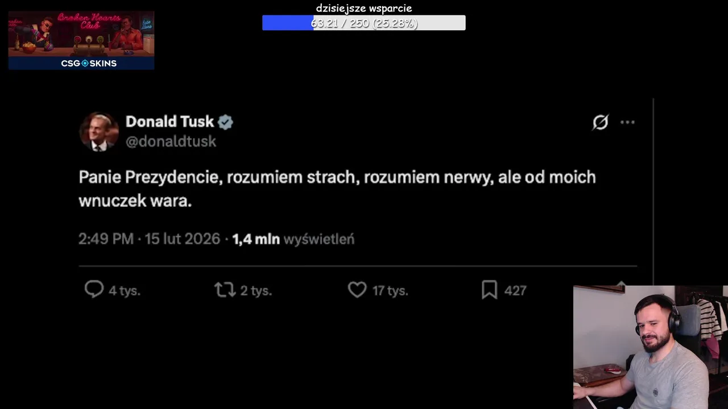Open the three-dots more options menu
Screen dimensions: 728x409
pos(627,122)
